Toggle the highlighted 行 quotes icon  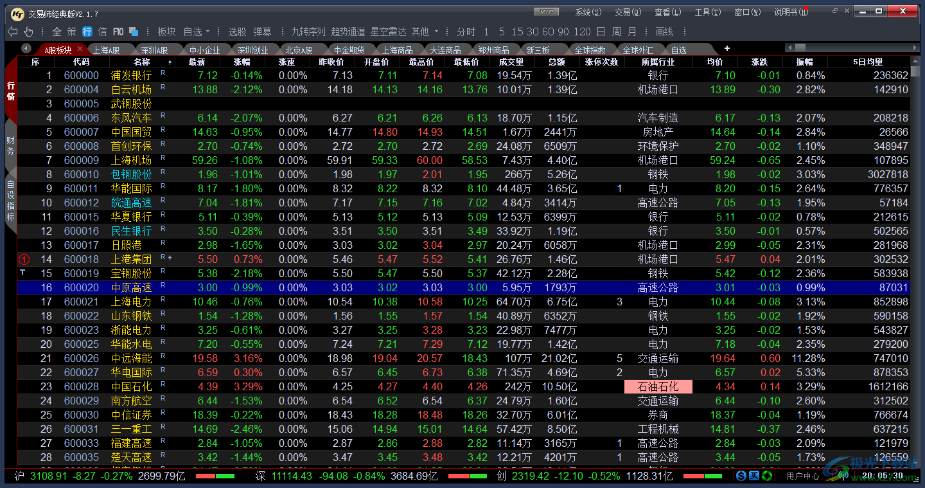point(87,32)
